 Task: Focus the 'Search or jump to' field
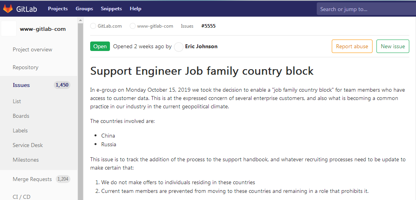click(x=365, y=9)
